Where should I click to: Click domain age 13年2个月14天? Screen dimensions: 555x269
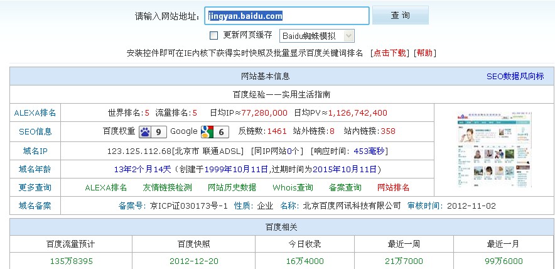coord(143,170)
